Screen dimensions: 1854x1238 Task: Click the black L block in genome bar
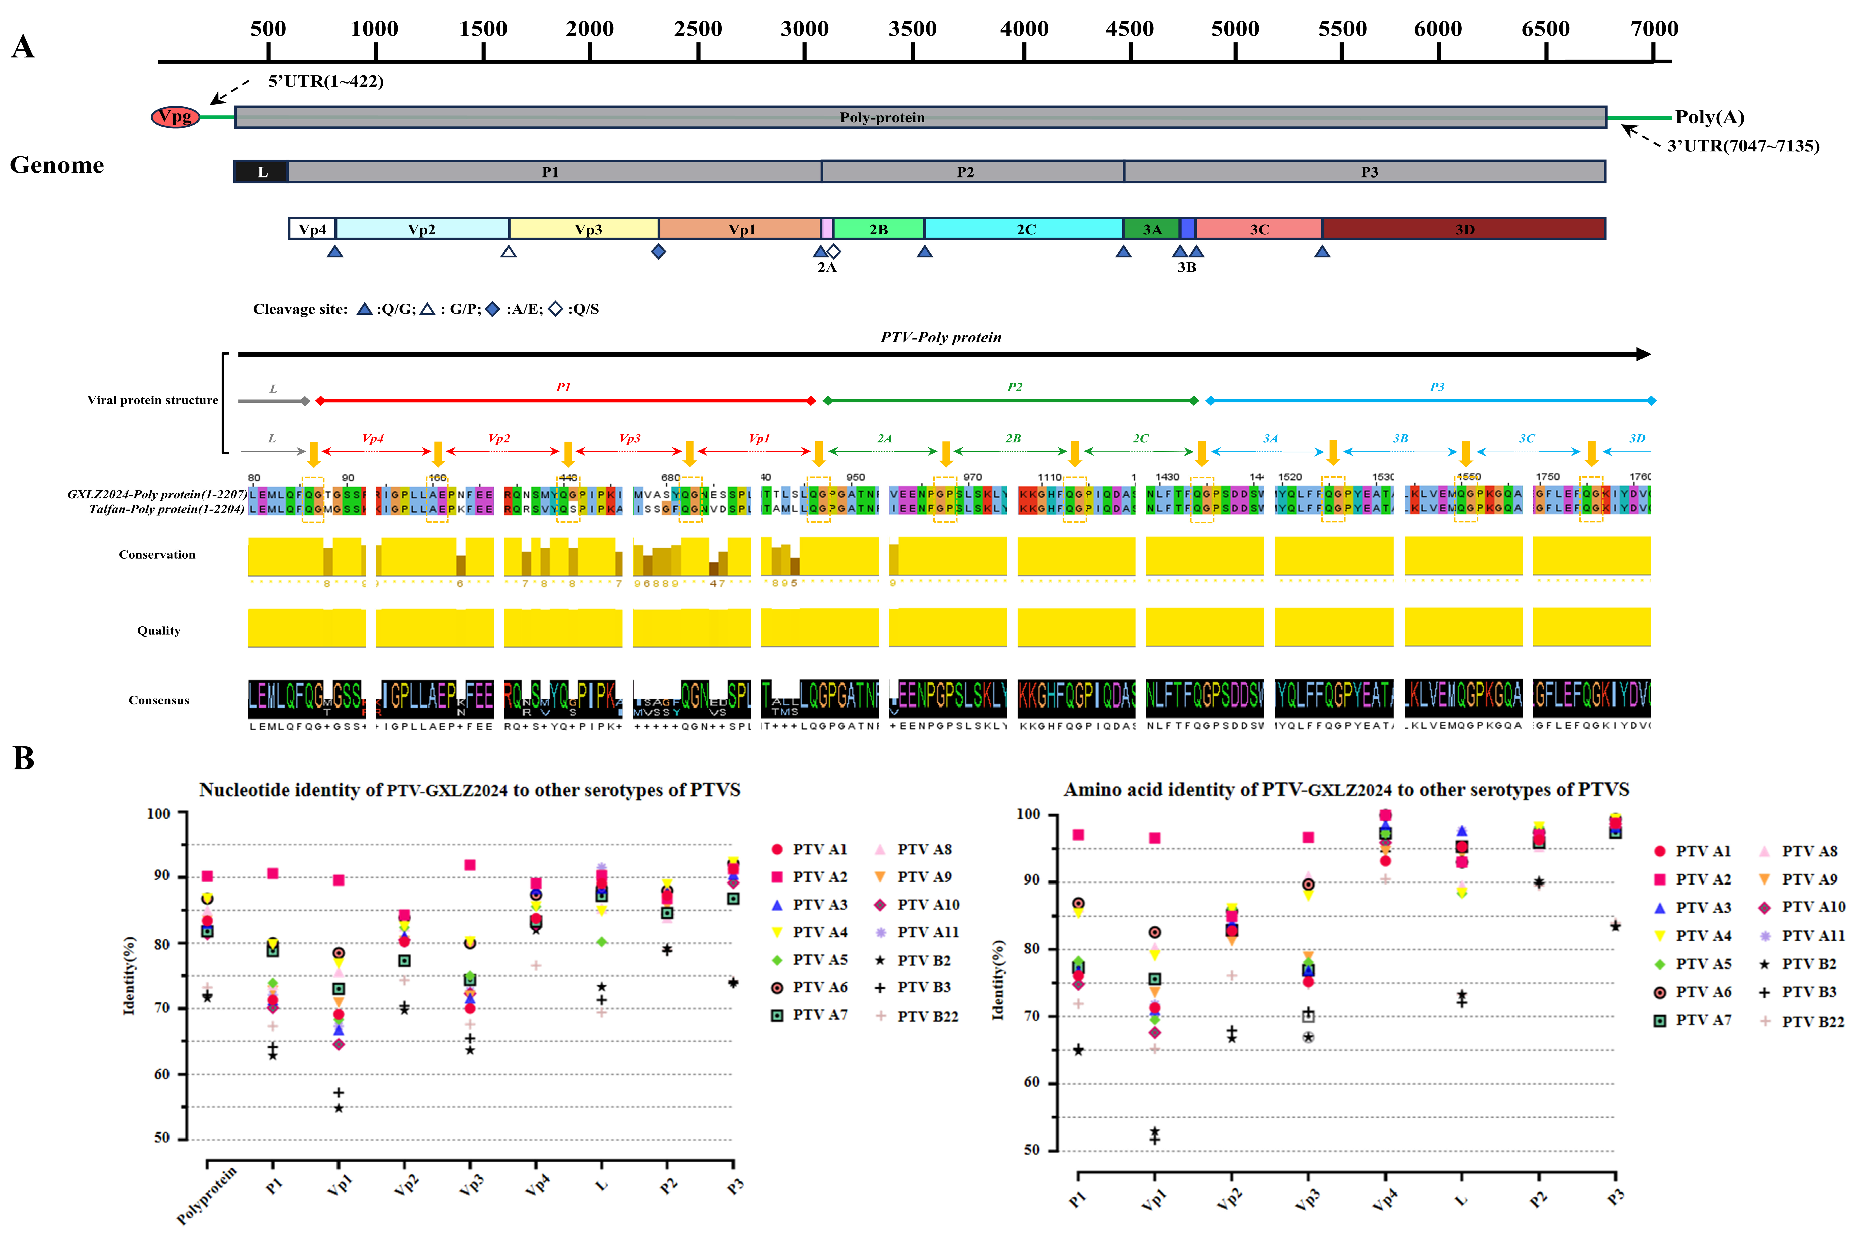click(x=262, y=172)
